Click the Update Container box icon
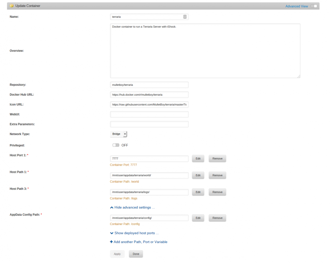 click(x=12, y=6)
